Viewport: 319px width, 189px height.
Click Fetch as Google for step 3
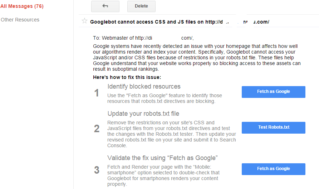pyautogui.click(x=274, y=169)
